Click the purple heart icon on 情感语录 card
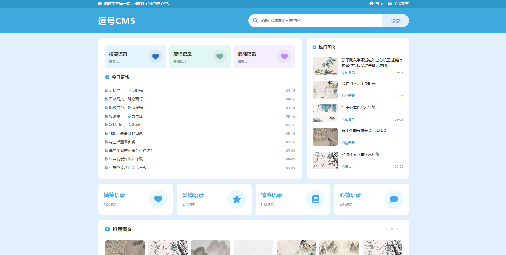The height and width of the screenshot is (255, 506). click(284, 57)
